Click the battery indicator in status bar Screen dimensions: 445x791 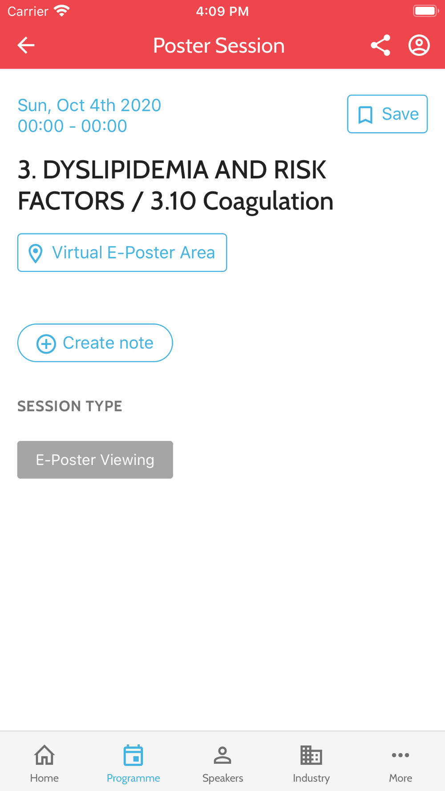(426, 11)
